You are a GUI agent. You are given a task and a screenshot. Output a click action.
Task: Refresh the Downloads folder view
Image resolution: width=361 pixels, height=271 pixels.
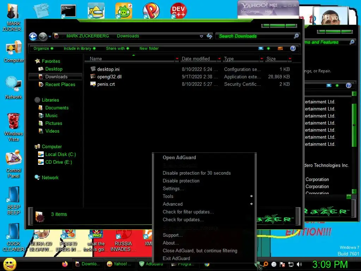click(209, 36)
